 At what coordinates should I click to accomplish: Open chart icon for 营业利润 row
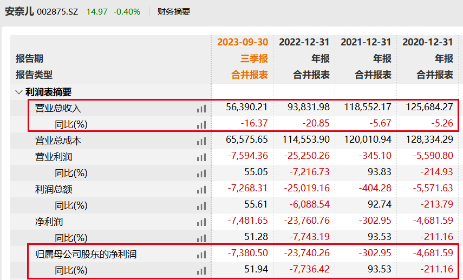coord(201,157)
